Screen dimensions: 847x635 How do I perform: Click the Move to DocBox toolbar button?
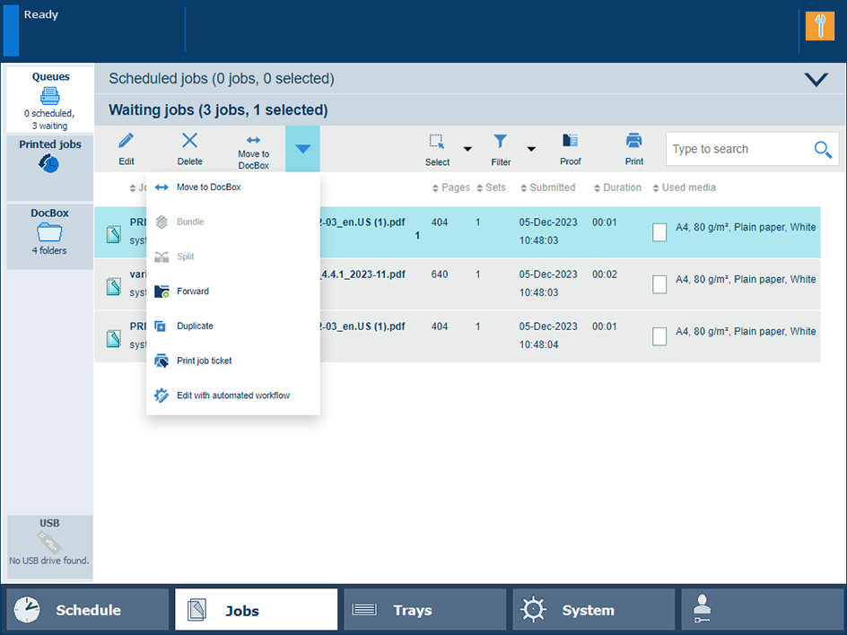pos(253,149)
